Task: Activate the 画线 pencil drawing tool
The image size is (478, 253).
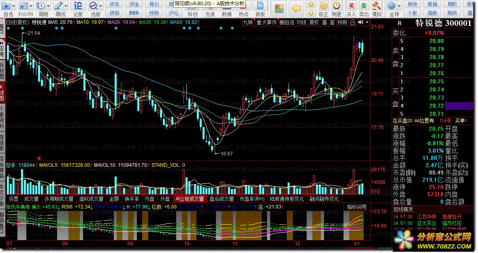Action: pos(58,6)
